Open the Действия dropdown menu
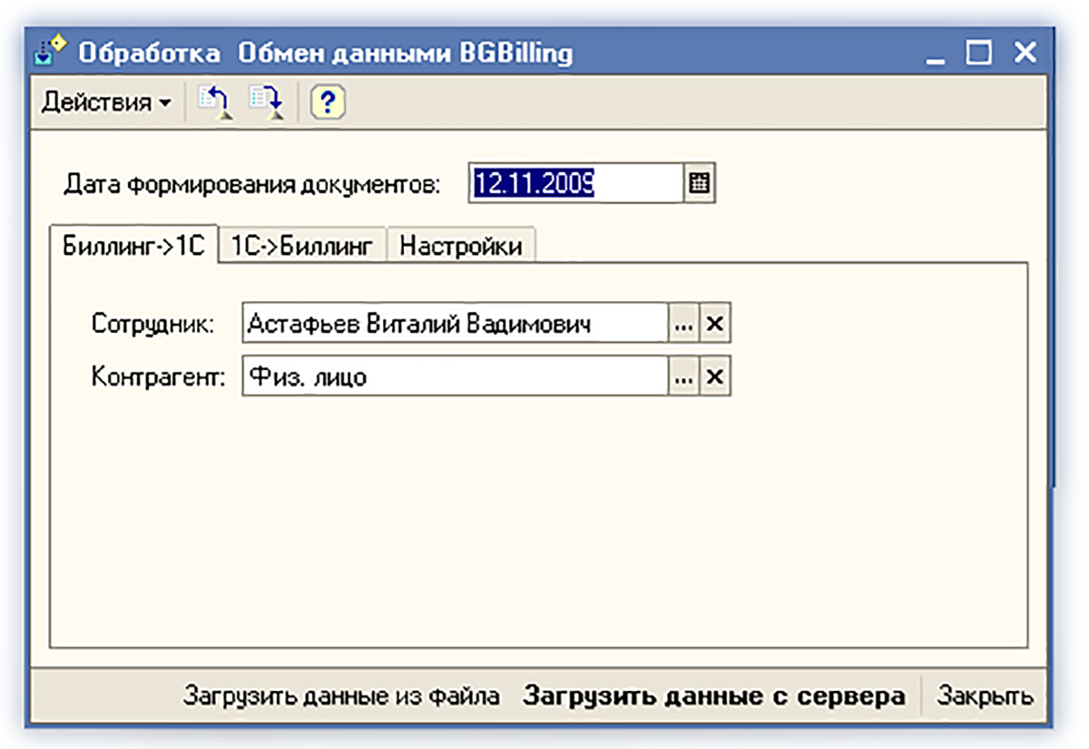This screenshot has width=1089, height=749. [105, 102]
